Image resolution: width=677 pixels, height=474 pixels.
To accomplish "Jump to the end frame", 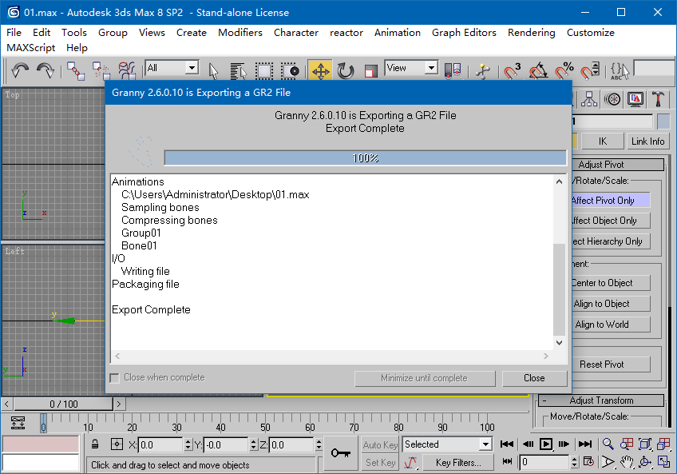I will coord(585,444).
